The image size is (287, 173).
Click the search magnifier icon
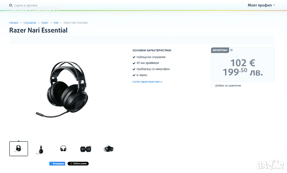tap(11, 6)
